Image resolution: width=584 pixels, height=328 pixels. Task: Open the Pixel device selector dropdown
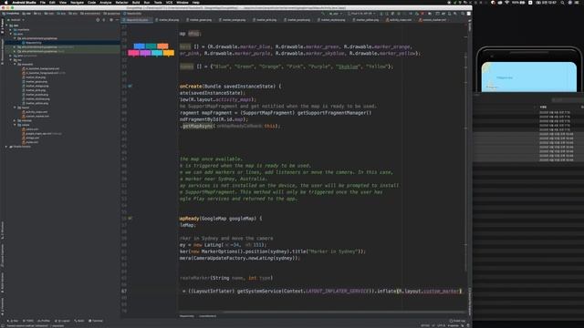(361, 14)
